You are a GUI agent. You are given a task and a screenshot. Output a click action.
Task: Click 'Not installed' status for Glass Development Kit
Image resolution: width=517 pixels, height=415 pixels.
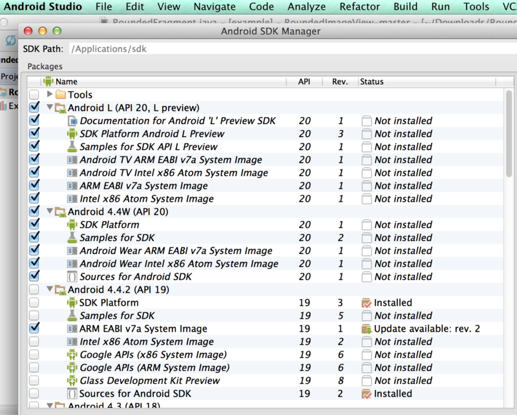[x=403, y=381]
